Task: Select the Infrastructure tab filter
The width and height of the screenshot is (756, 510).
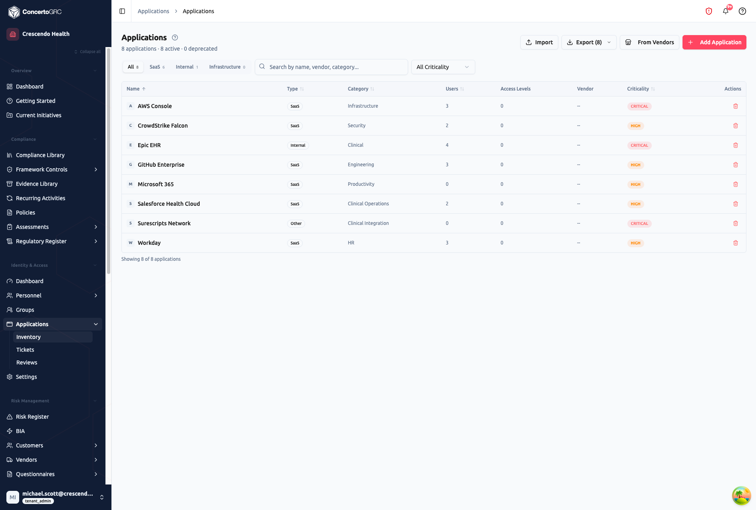Action: tap(227, 67)
